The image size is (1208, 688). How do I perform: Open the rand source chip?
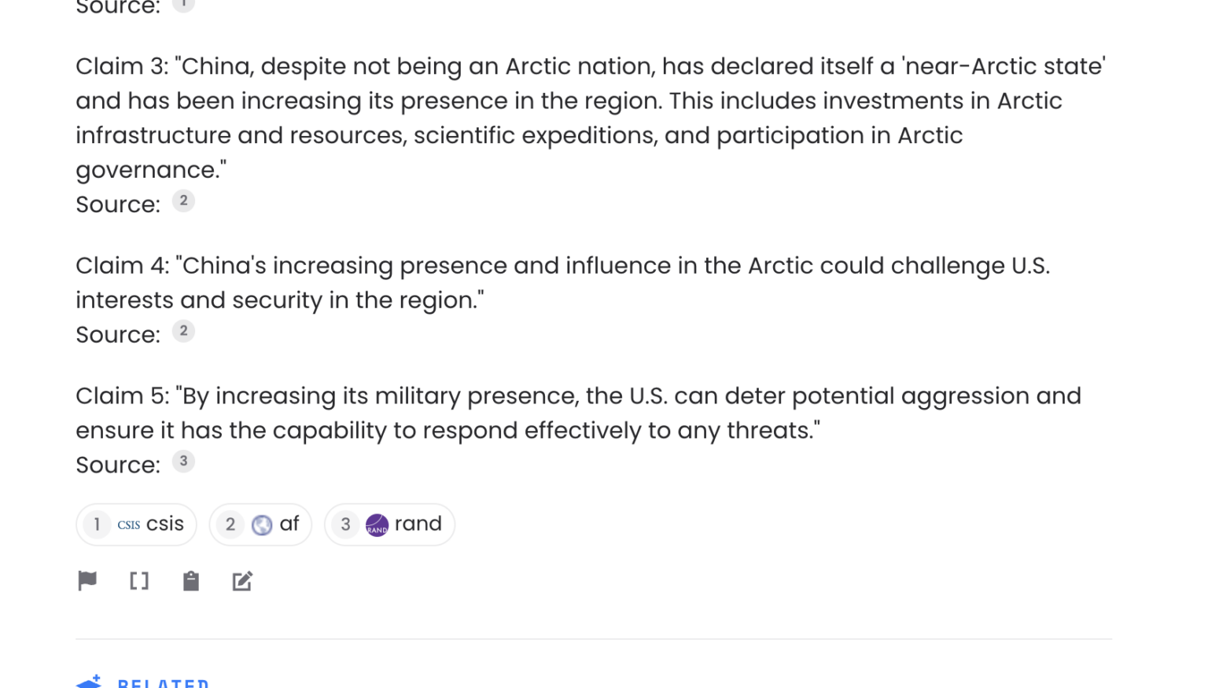coord(389,524)
